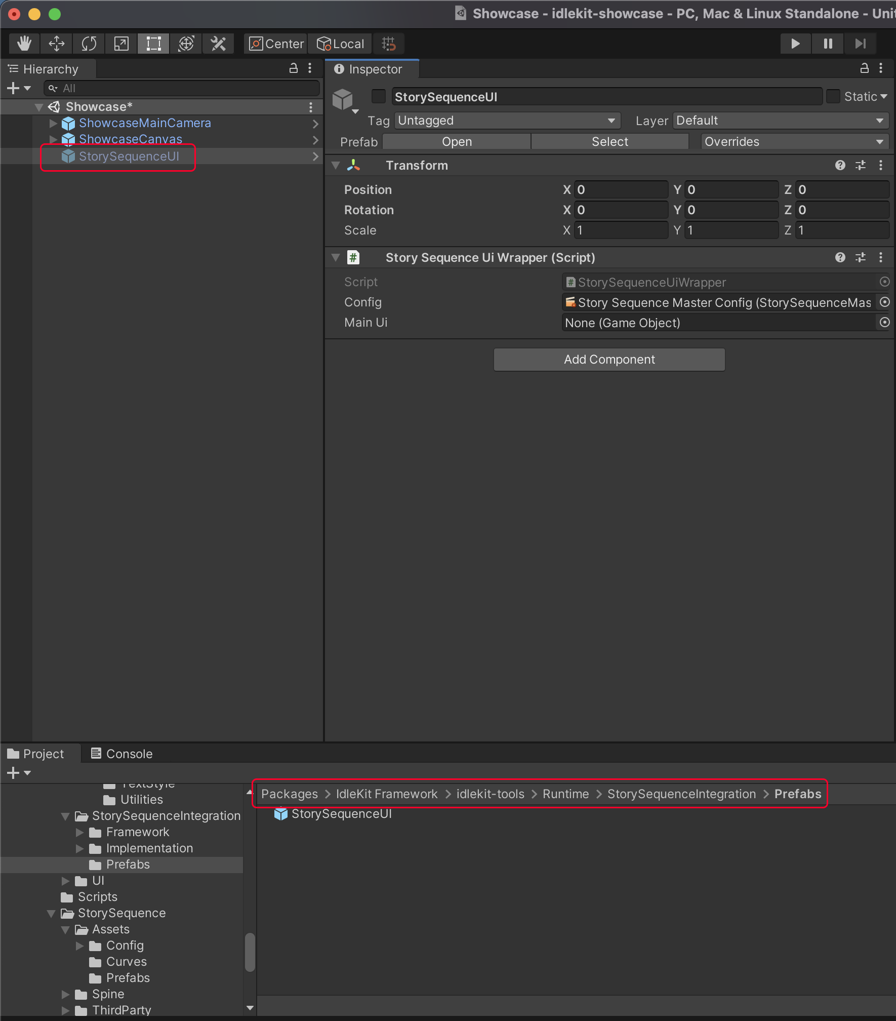This screenshot has width=896, height=1021.
Task: Open the Layer dropdown Default
Action: 780,121
